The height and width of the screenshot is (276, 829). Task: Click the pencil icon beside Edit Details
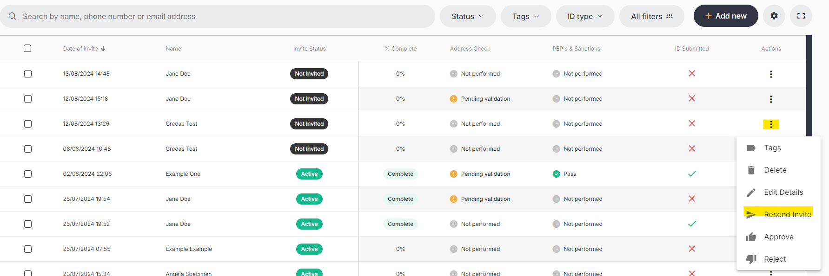click(751, 193)
